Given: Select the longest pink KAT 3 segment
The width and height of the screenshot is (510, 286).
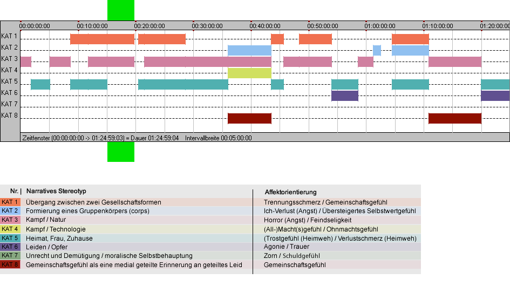Looking at the screenshot, I should click(x=208, y=62).
